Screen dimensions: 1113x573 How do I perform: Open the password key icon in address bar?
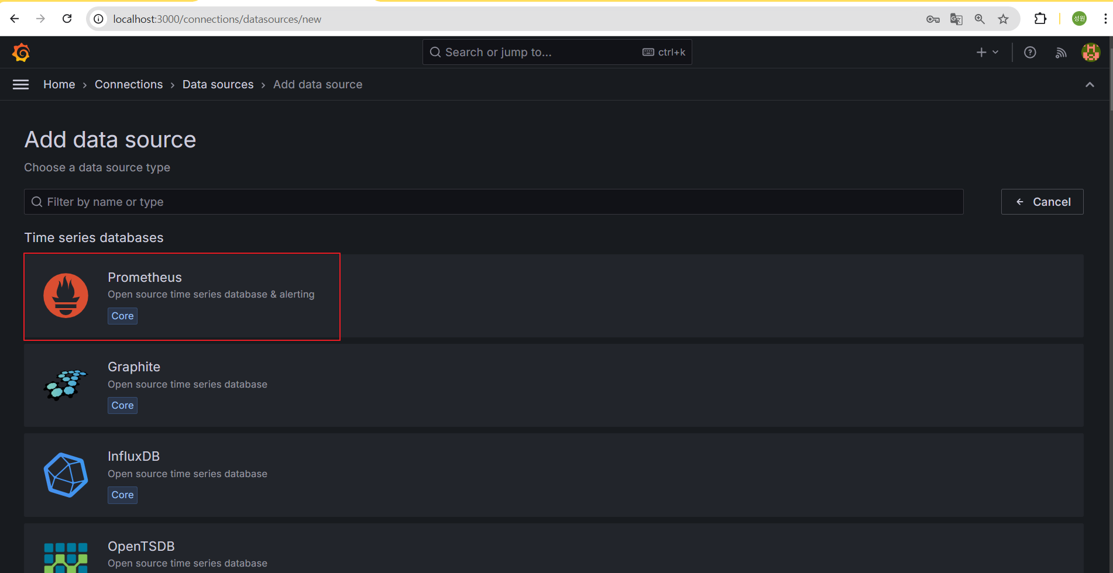point(933,19)
